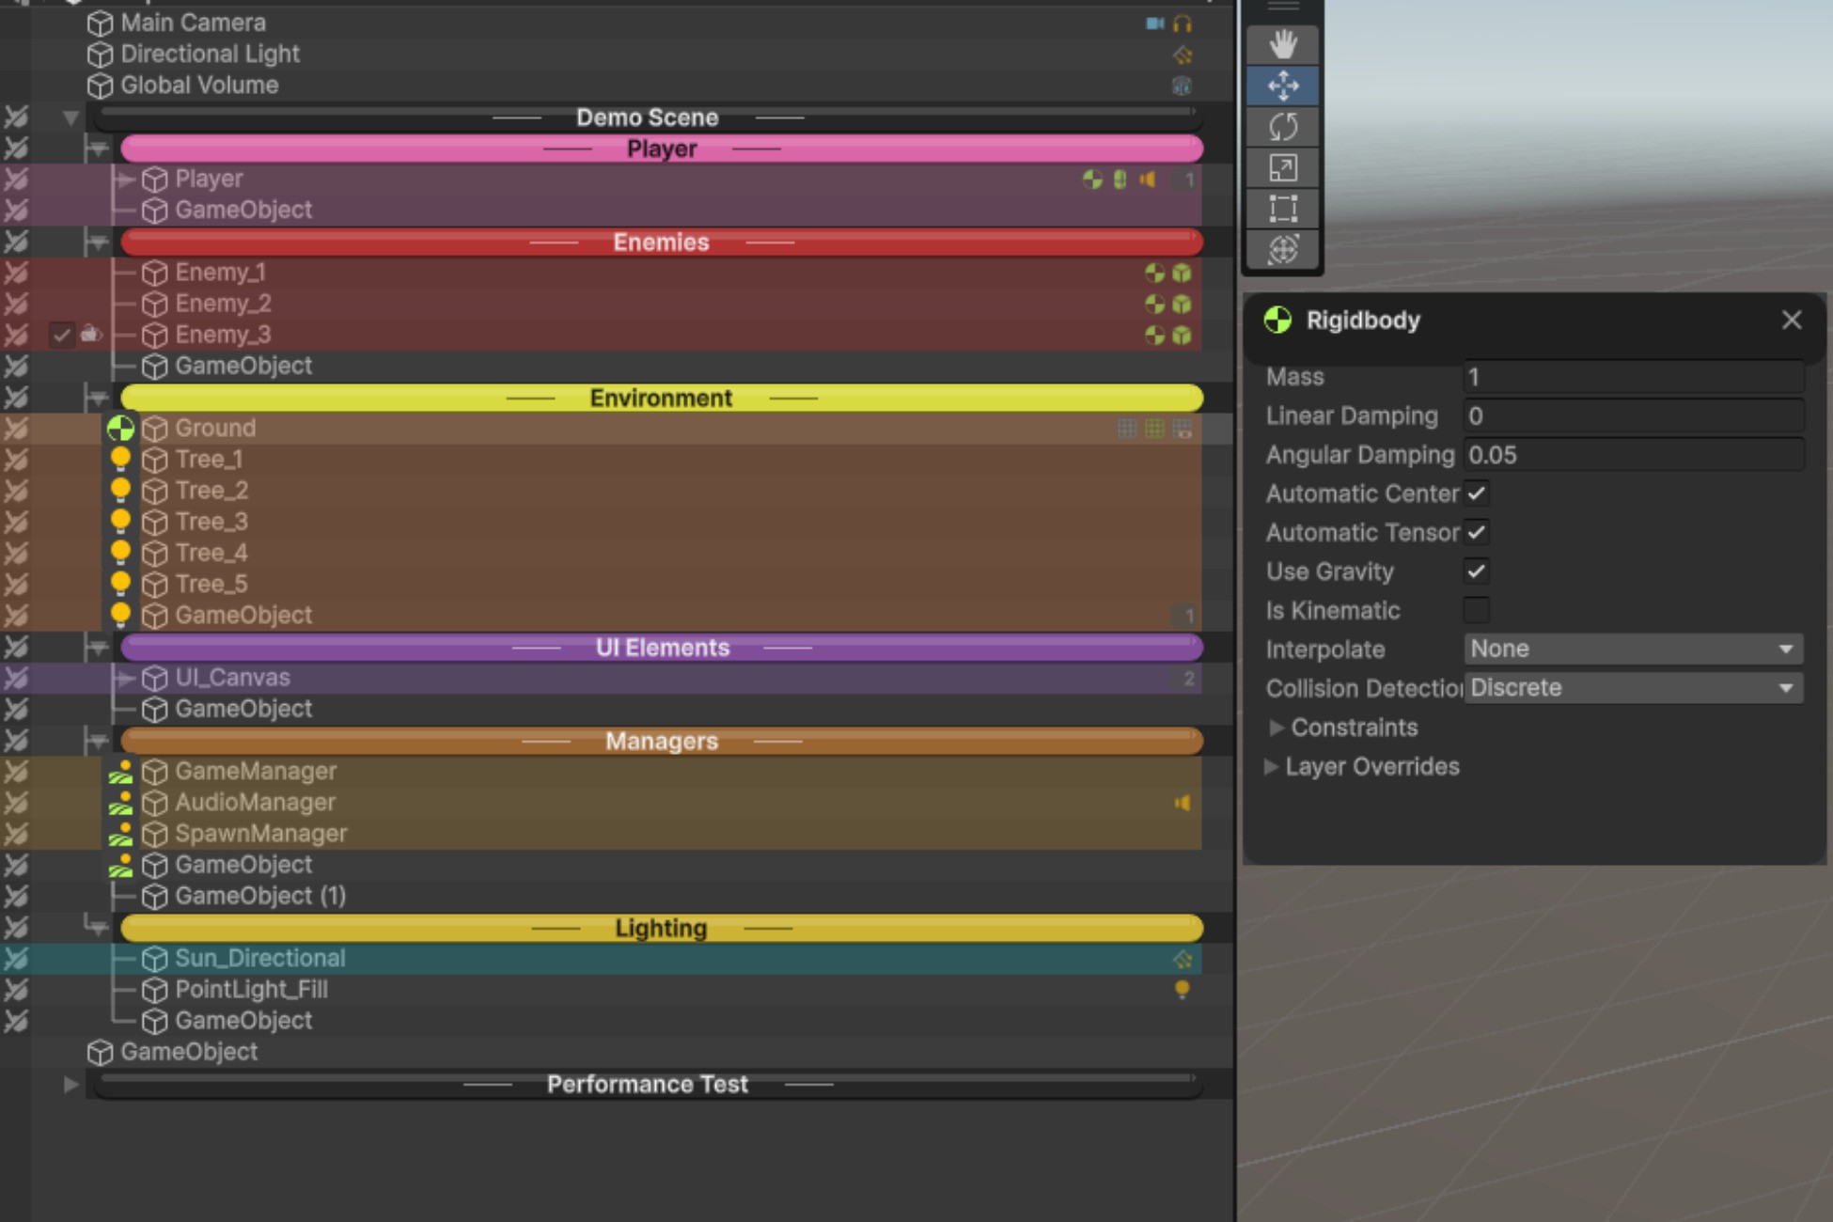The height and width of the screenshot is (1222, 1833).
Task: Open the Interpolate dropdown
Action: pyautogui.click(x=1633, y=649)
